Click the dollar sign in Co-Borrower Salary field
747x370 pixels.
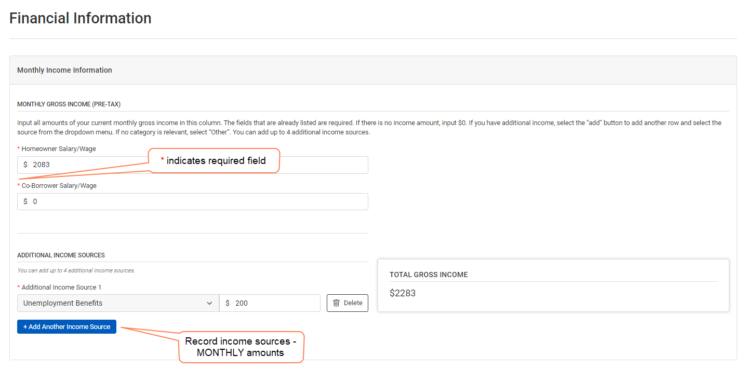point(25,201)
